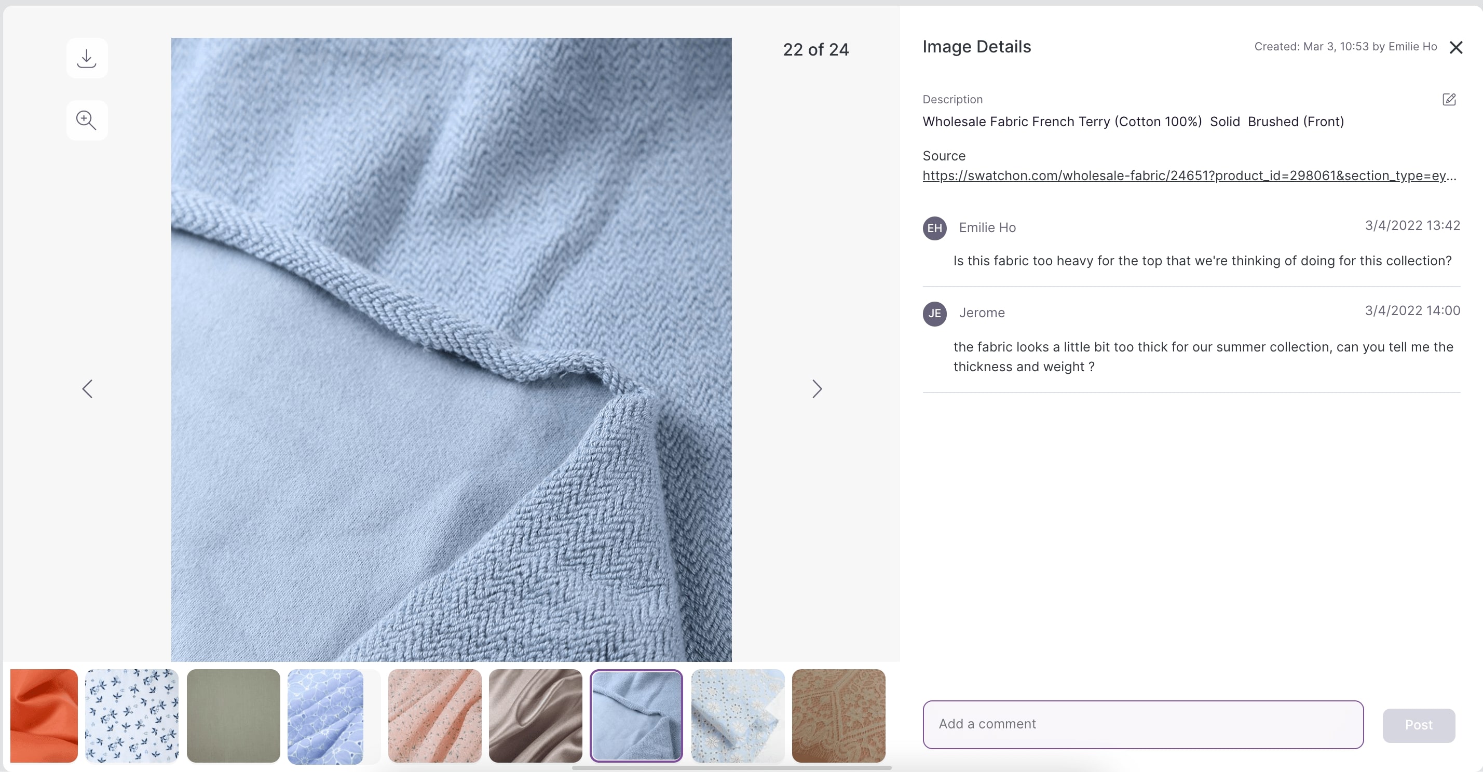Close the Image Details panel
Screen dimensions: 1483x772
(1456, 47)
